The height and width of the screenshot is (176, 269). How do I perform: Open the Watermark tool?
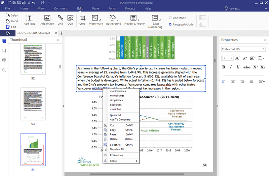(96, 20)
